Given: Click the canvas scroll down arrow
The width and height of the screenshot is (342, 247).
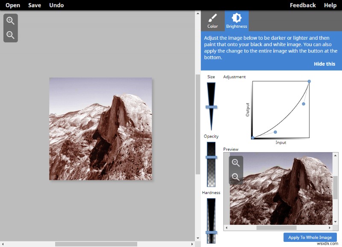Looking at the screenshot, I should 198,238.
